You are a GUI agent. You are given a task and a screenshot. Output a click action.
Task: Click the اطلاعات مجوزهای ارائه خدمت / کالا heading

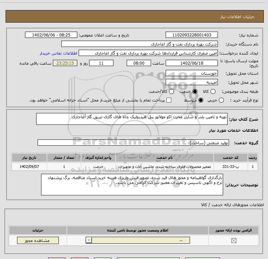[232, 205]
